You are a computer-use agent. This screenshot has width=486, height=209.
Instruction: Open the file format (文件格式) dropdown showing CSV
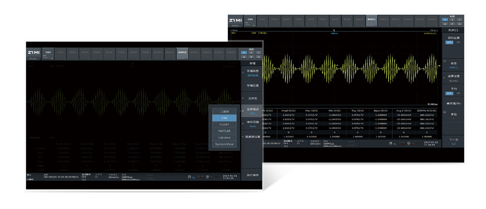pos(253,111)
